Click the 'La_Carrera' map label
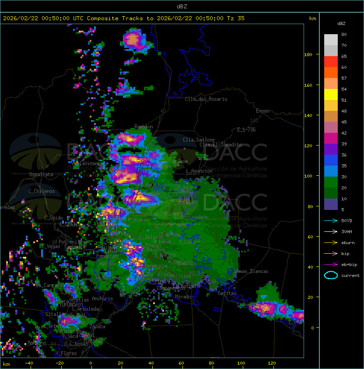Image resolution: width=364 pixels, height=369 pixels. coord(49,285)
